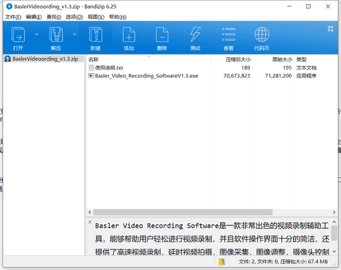Click the compressed size value 70,673,823
Image resolution: width=341 pixels, height=270 pixels.
tap(237, 76)
